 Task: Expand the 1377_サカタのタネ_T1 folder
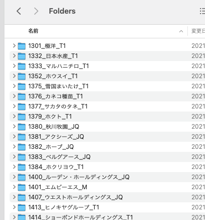14,106
